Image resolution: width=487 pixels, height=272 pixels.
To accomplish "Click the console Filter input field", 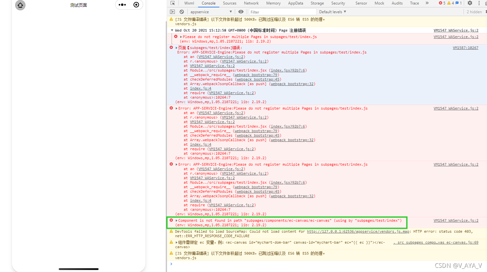I will click(x=283, y=12).
